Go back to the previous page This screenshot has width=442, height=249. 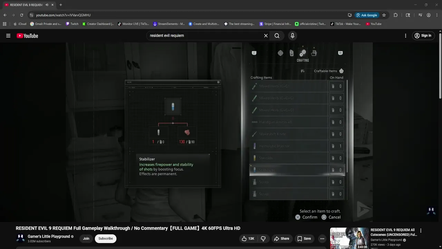tap(5, 15)
